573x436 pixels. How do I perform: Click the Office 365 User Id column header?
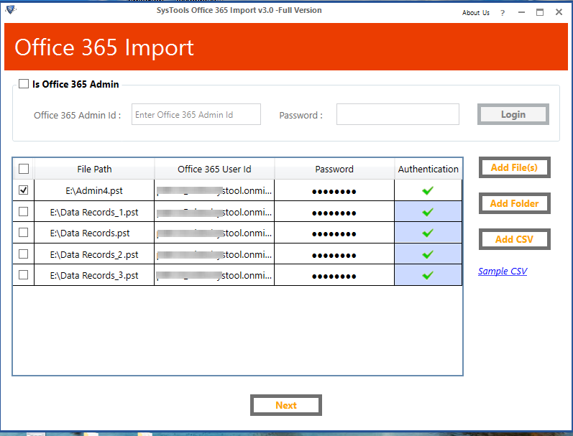coord(214,169)
